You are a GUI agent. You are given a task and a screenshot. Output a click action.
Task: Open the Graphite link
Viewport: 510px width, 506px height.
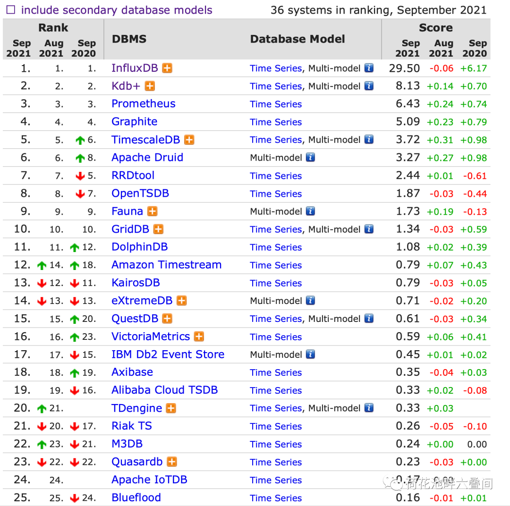[x=134, y=122]
